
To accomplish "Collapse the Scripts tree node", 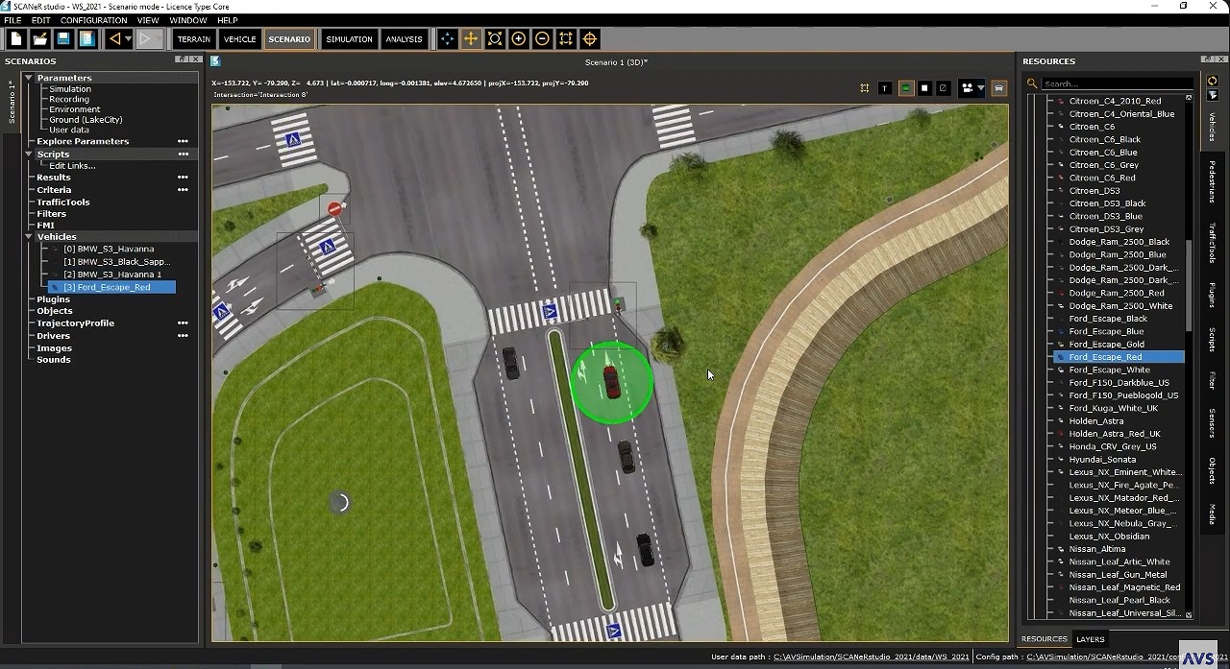I will pos(29,154).
